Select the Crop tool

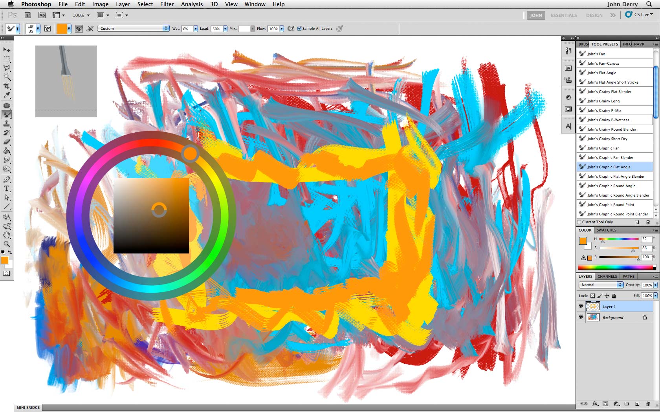tap(7, 86)
